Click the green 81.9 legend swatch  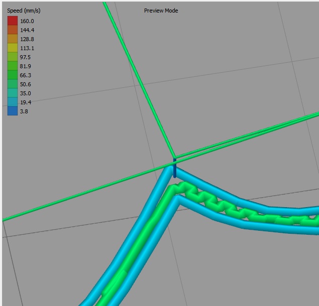(x=12, y=66)
